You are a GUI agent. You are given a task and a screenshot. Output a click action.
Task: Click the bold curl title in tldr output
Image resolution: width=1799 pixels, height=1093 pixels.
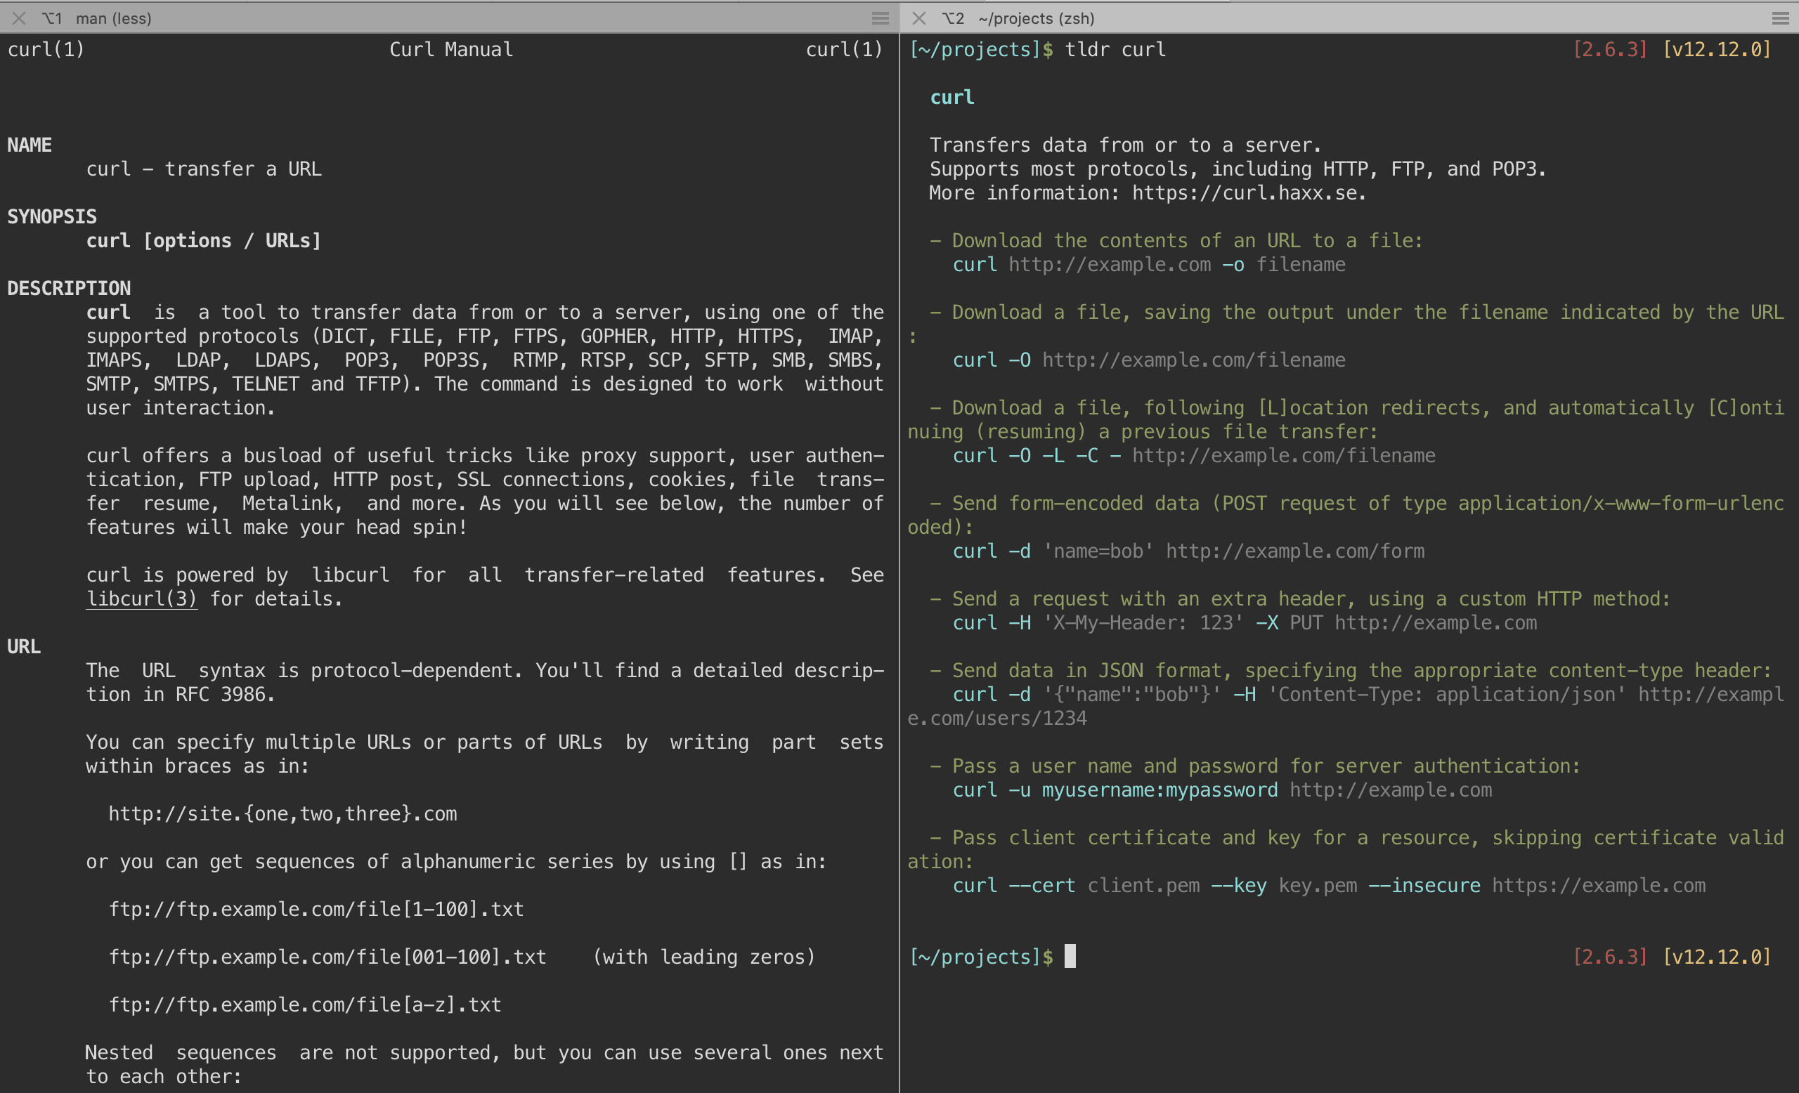952,97
